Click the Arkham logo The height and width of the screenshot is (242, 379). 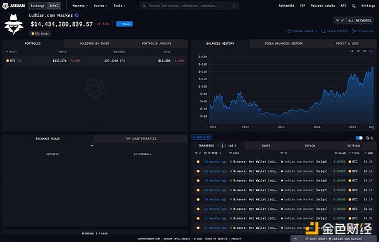[x=13, y=6]
